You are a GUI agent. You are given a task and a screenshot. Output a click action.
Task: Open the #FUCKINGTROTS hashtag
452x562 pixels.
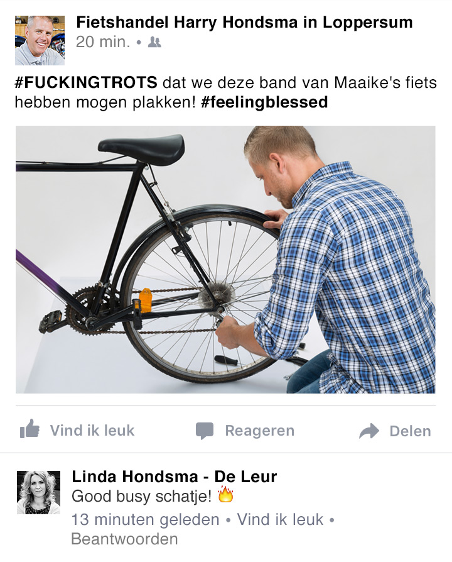point(86,82)
